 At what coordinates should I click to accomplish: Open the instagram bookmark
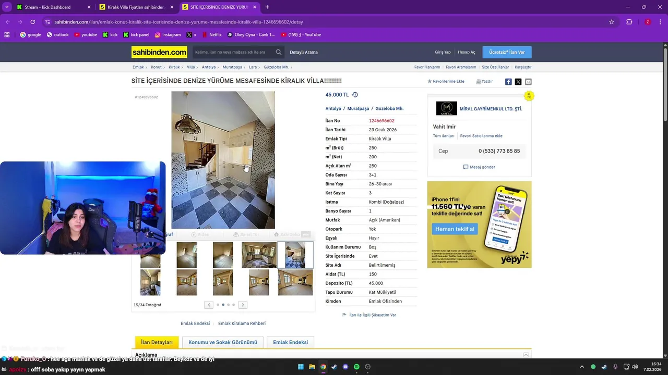tap(168, 35)
